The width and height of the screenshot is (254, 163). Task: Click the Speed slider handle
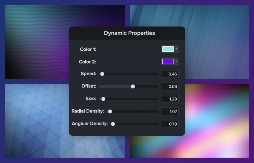click(102, 74)
